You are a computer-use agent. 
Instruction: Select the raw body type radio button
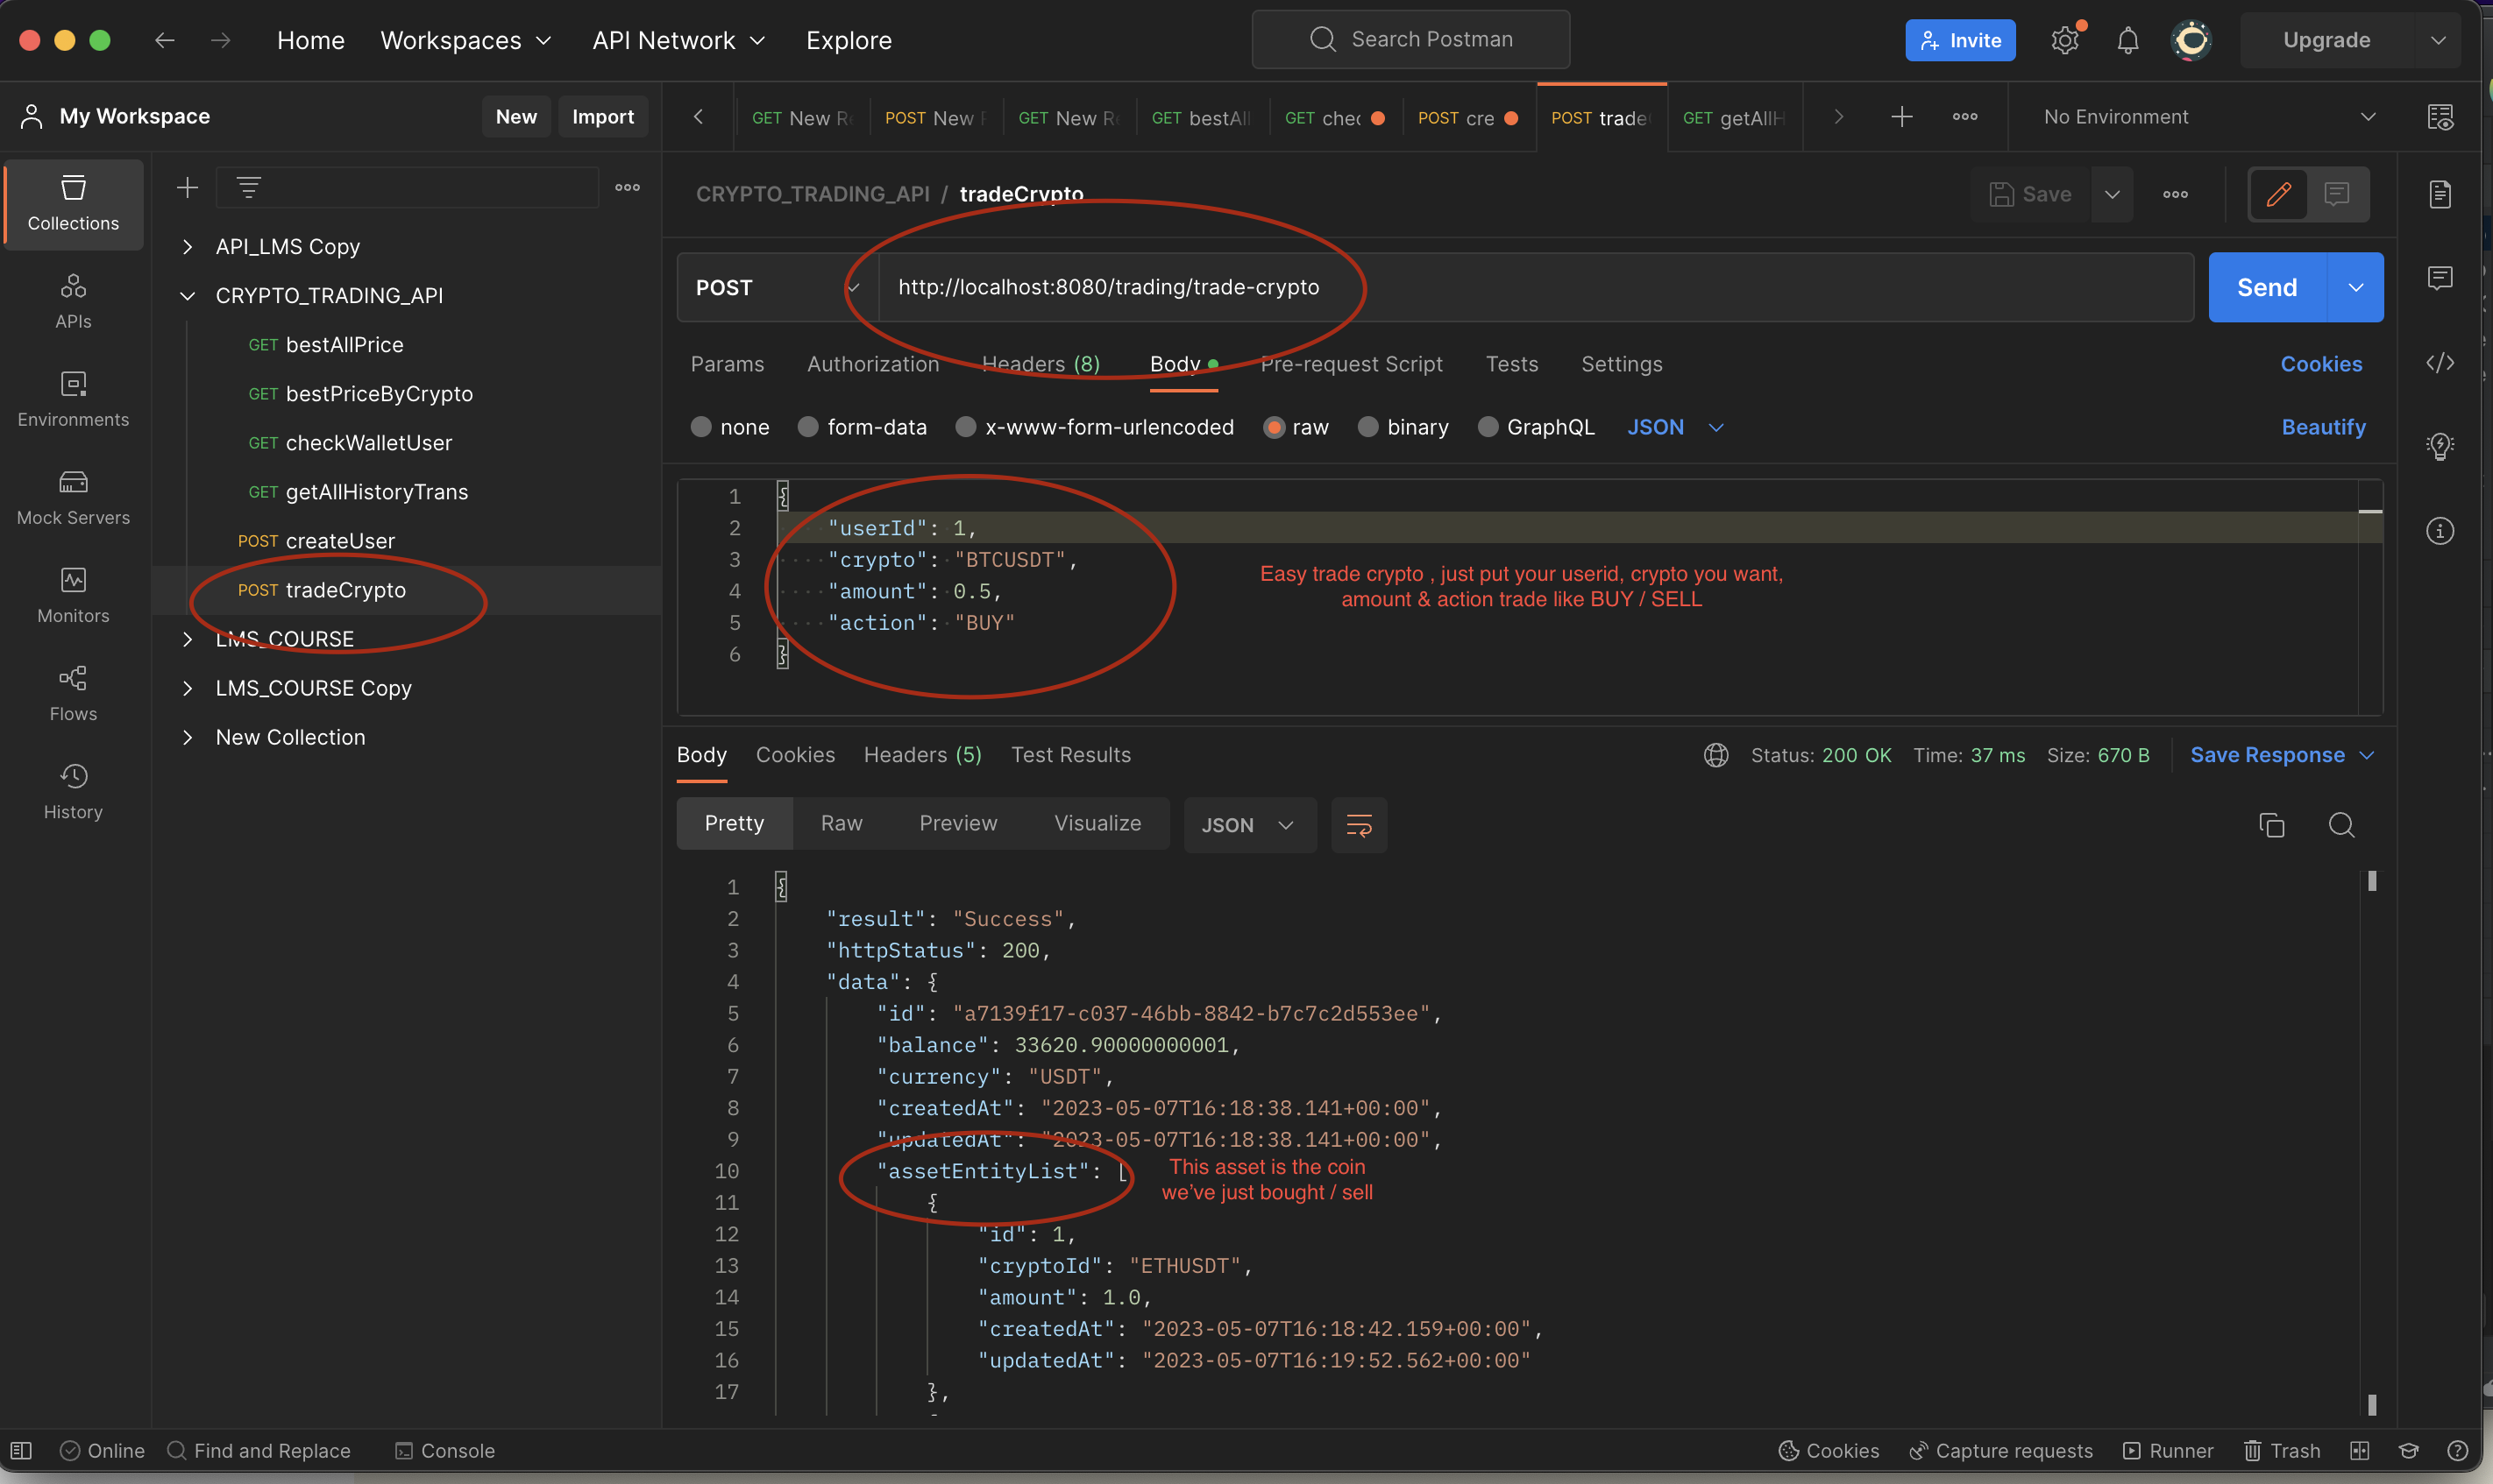click(x=1274, y=427)
